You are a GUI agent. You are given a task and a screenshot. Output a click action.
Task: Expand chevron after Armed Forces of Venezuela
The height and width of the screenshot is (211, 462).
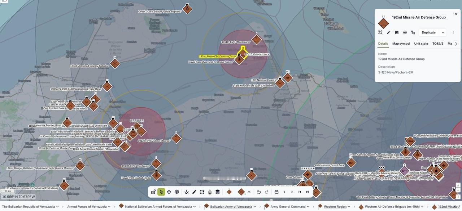109,207
